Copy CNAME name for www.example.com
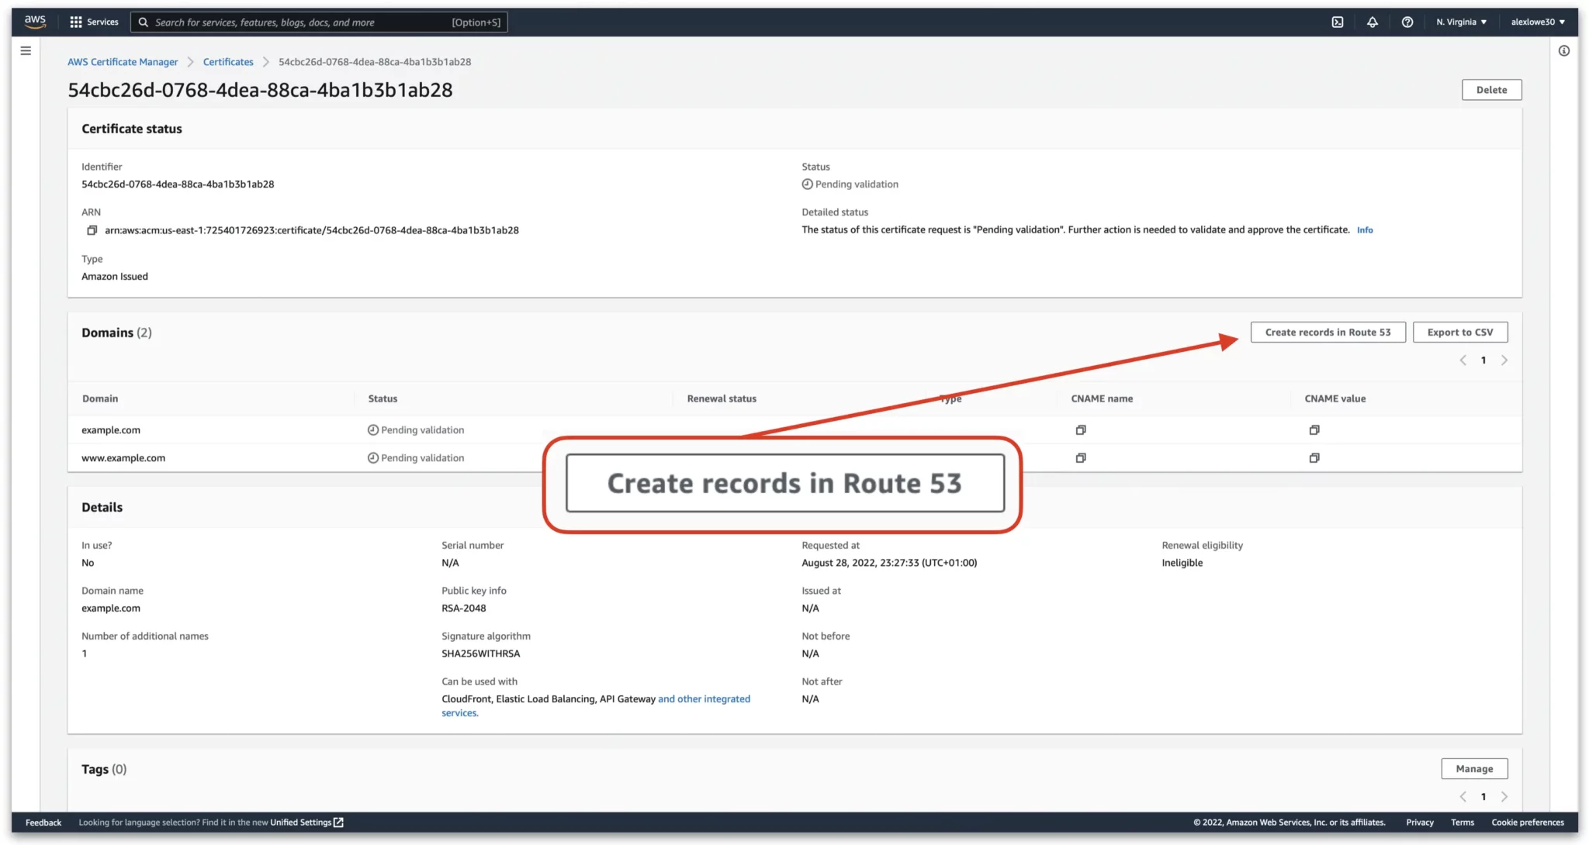The image size is (1589, 845). (x=1081, y=458)
